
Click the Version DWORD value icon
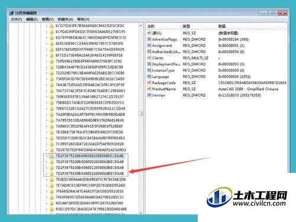pyautogui.click(x=149, y=95)
